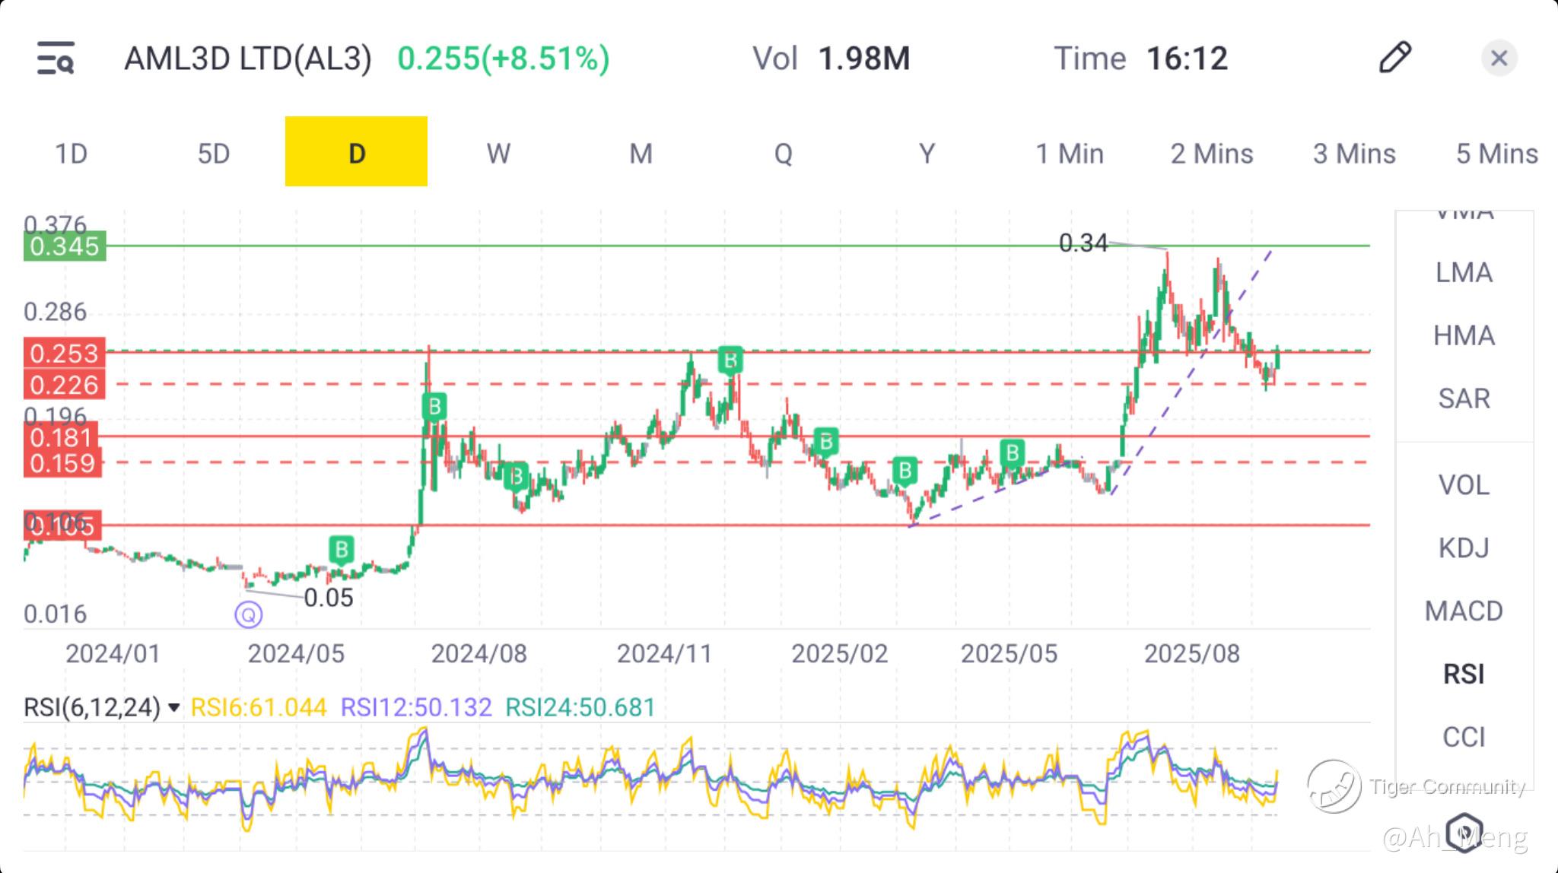The image size is (1558, 873).
Task: Toggle the MACD indicator
Action: pos(1464,611)
